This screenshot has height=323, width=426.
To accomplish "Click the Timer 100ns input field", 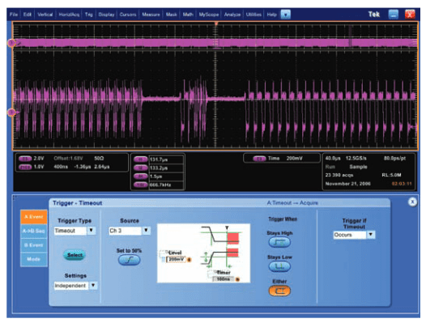I will coord(224,279).
